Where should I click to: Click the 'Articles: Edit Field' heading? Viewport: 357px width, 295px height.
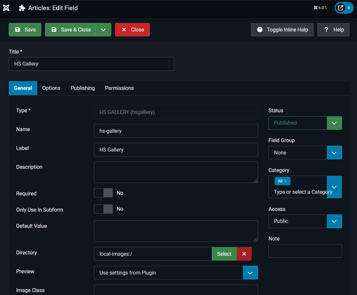(53, 8)
